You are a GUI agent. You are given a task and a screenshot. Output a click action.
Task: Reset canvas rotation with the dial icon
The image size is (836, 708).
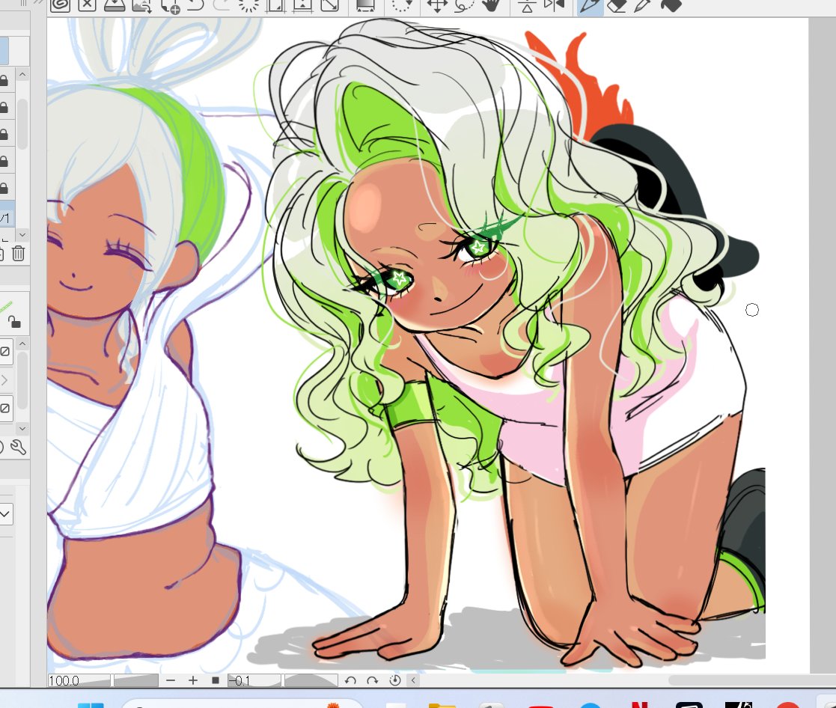click(395, 680)
